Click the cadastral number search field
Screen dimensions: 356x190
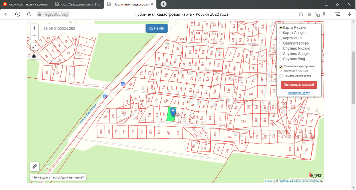tap(94, 28)
